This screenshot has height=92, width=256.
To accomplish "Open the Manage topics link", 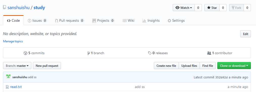I will 13,41.
